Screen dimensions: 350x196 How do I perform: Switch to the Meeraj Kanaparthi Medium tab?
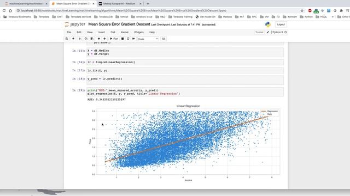pos(119,4)
